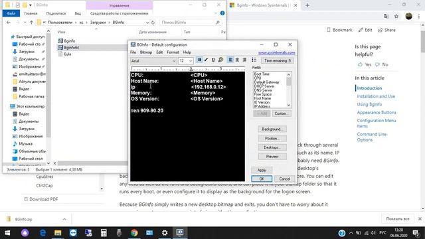Click the Preview button

click(272, 157)
